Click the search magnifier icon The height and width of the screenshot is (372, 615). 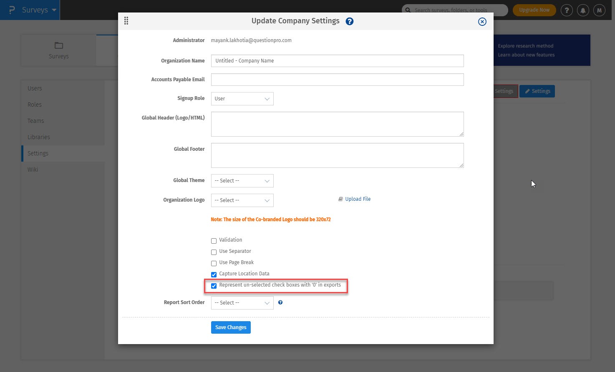[x=408, y=10]
